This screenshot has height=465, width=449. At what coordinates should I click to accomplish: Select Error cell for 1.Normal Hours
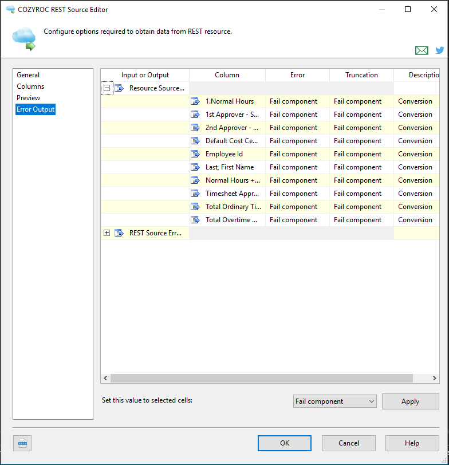pyautogui.click(x=297, y=101)
